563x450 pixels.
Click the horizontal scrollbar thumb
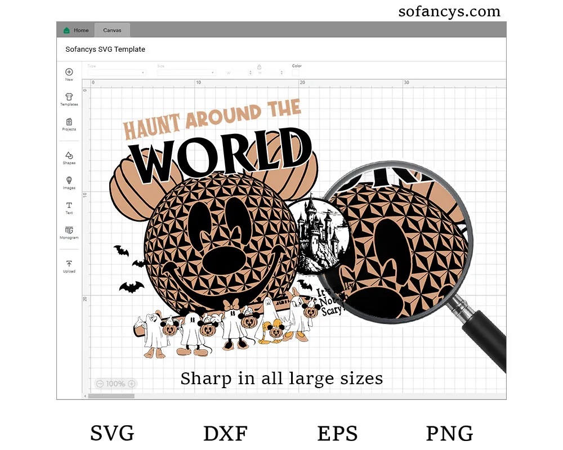click(111, 396)
